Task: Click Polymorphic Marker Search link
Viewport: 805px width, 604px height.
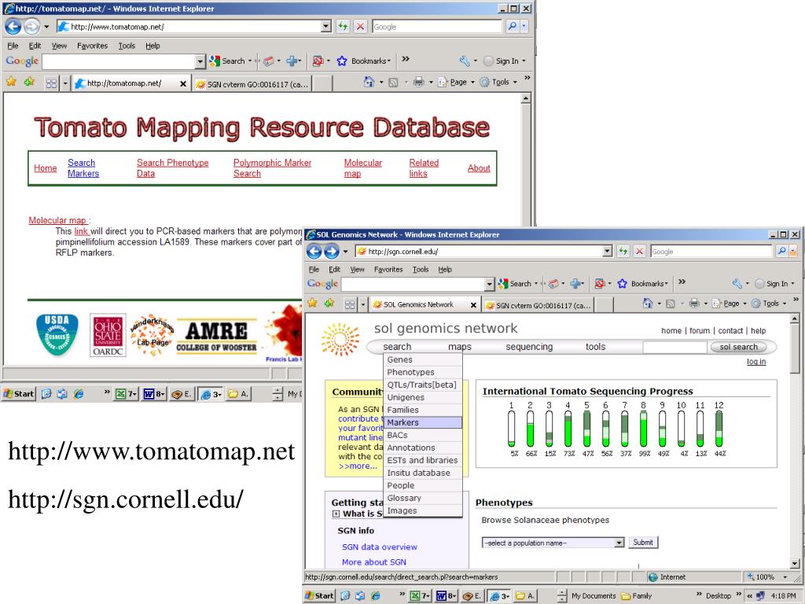Action: click(x=272, y=168)
